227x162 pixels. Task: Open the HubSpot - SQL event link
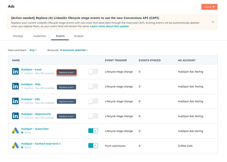[31, 99]
